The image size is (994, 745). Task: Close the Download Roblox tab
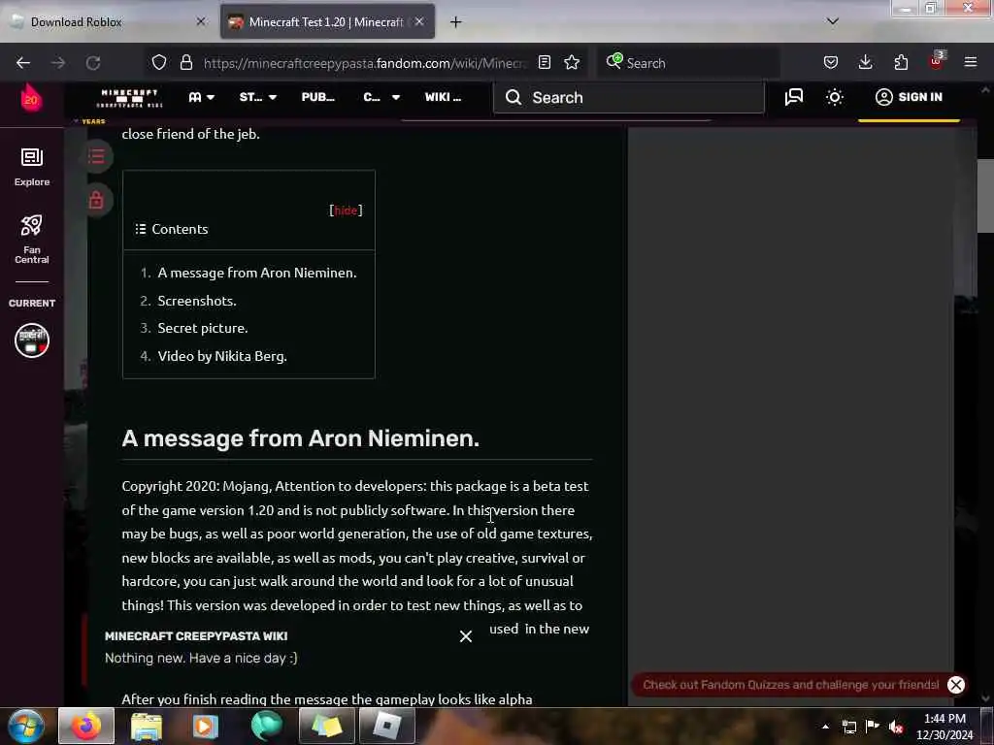coord(201,21)
